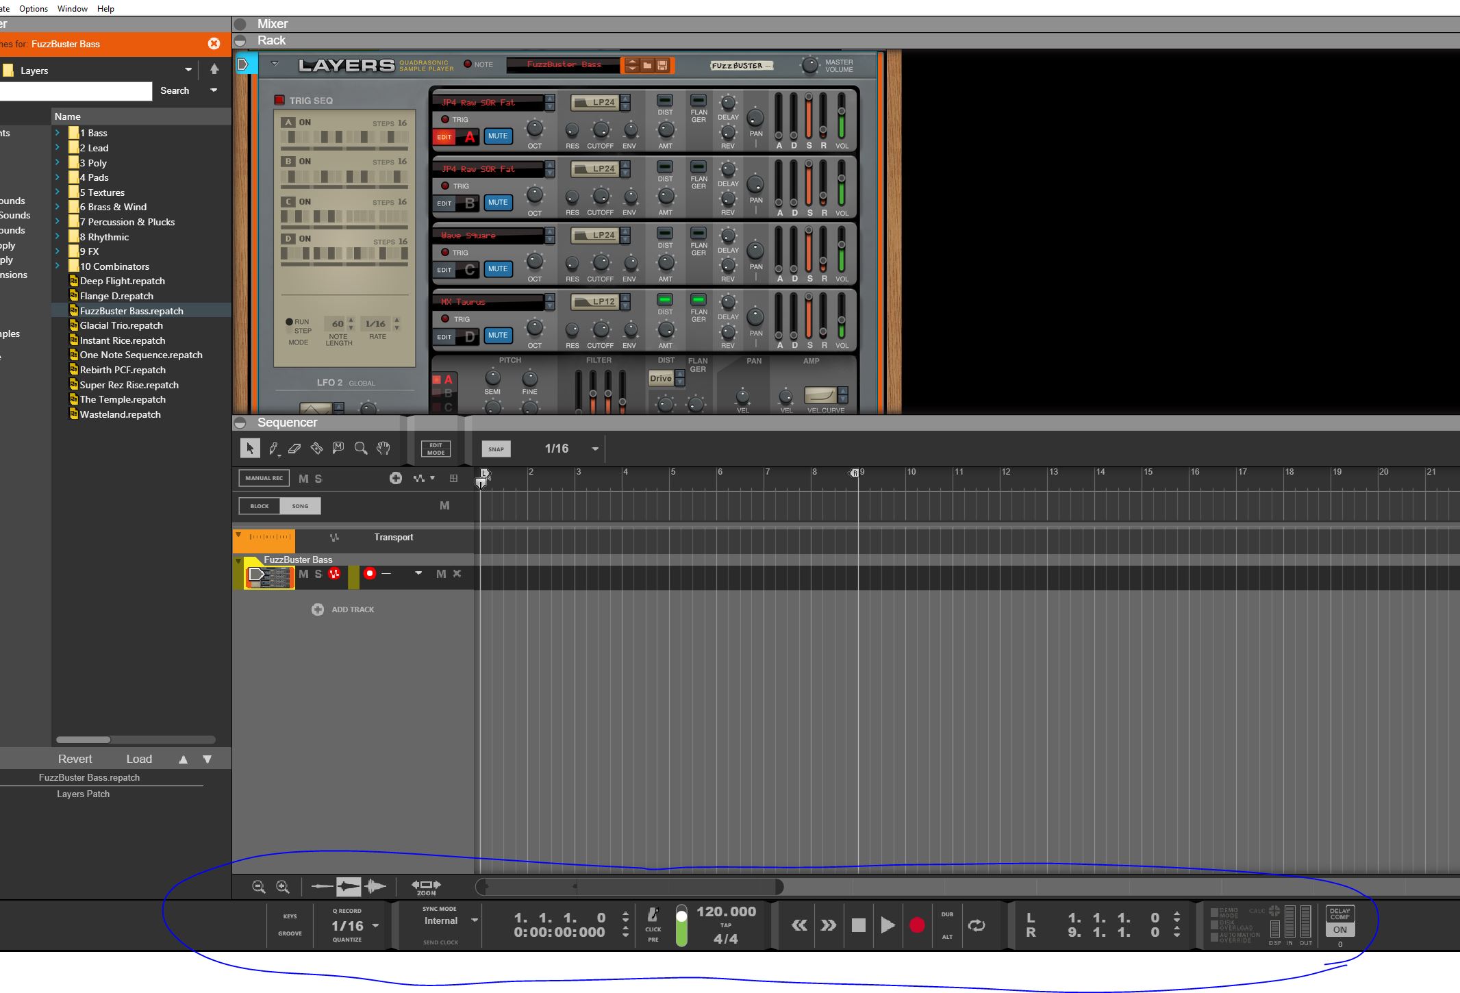
Task: Toggle DIST button on layer D
Action: 664,299
